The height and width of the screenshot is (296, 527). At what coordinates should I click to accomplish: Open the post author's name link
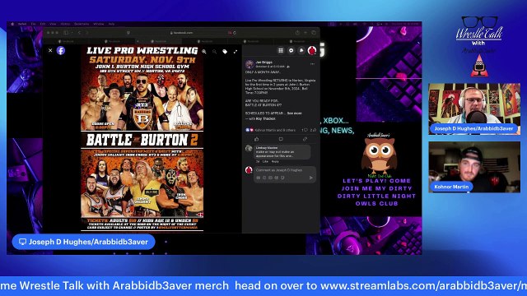pyautogui.click(x=263, y=62)
